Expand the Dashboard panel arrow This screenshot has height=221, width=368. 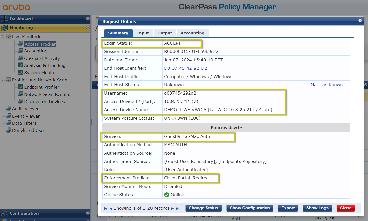point(88,19)
